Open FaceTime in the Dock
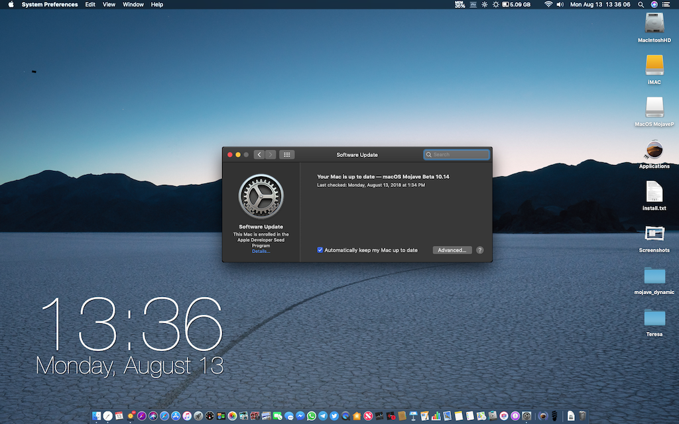The height and width of the screenshot is (424, 679). pyautogui.click(x=278, y=416)
